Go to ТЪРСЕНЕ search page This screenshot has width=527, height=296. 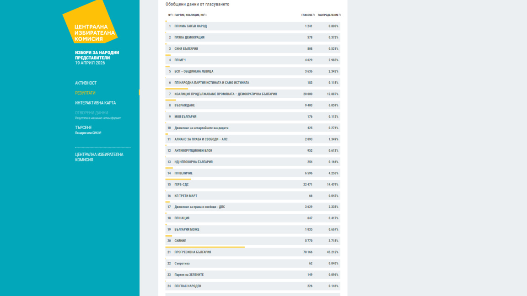coord(83,127)
